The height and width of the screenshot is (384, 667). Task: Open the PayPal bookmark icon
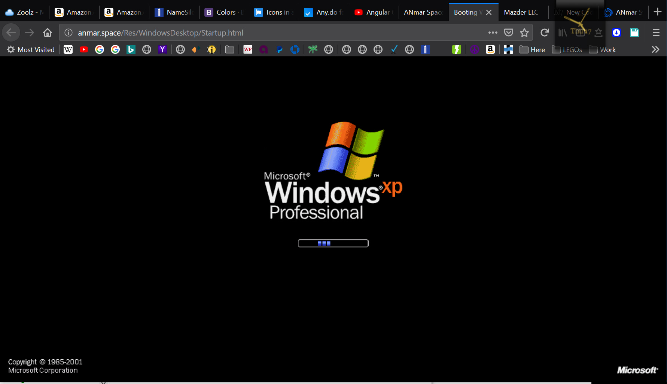click(279, 49)
